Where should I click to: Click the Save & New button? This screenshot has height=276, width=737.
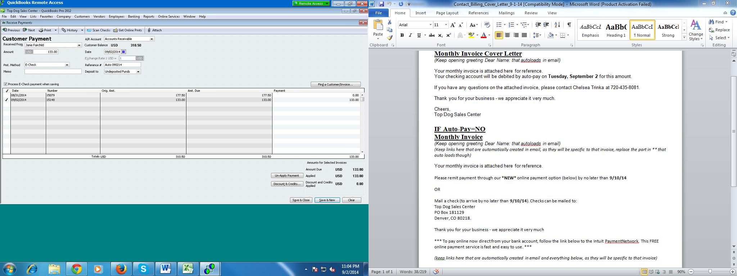click(x=327, y=200)
